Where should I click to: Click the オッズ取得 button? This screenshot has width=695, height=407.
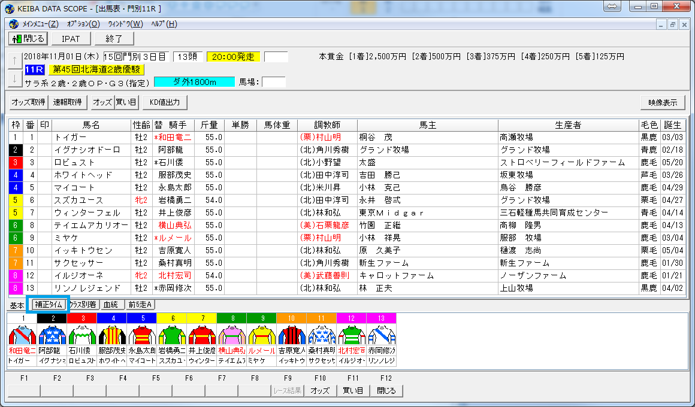pyautogui.click(x=28, y=102)
